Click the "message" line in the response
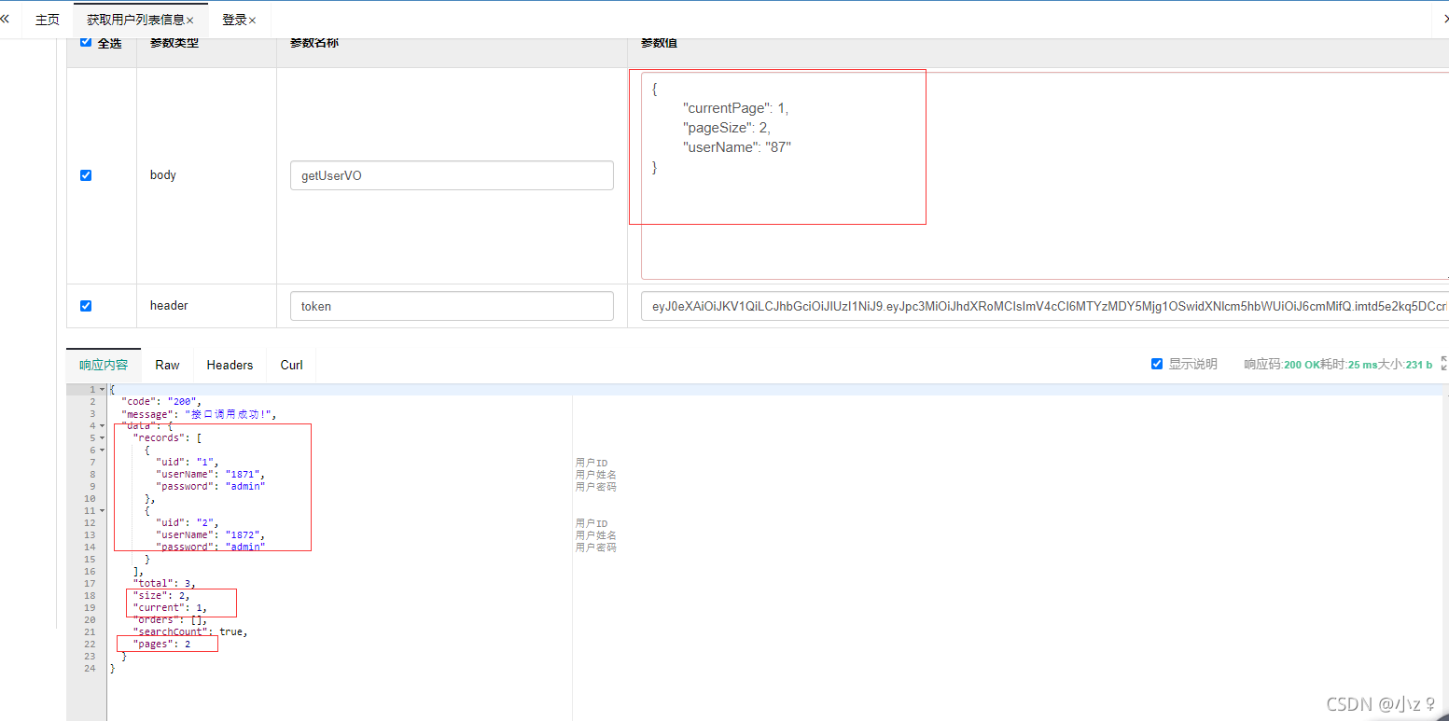1449x721 pixels. point(199,413)
